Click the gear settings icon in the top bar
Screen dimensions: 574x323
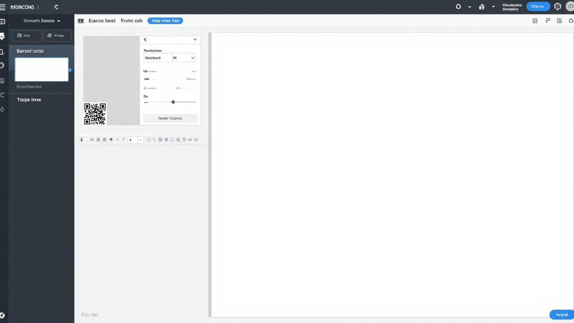tap(557, 7)
